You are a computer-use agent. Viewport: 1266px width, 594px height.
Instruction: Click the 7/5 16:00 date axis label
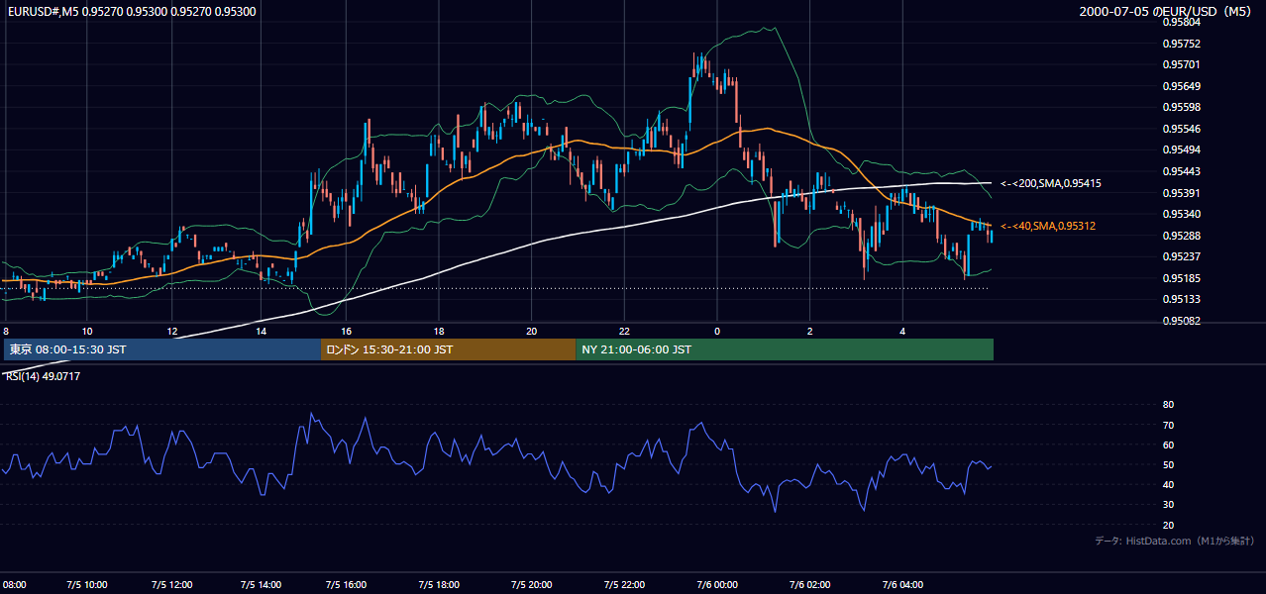click(347, 584)
